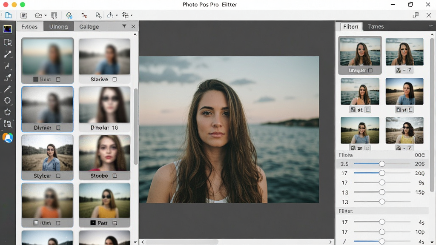Toggle checkbox on the Slarive preset
Image resolution: width=436 pixels, height=245 pixels.
coord(115,80)
